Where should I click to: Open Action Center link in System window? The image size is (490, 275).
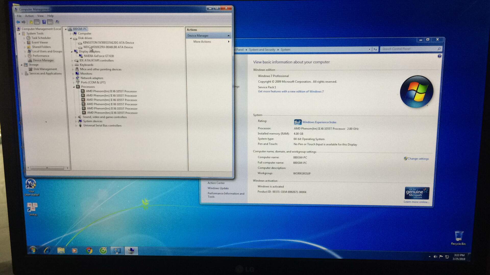[x=216, y=183]
